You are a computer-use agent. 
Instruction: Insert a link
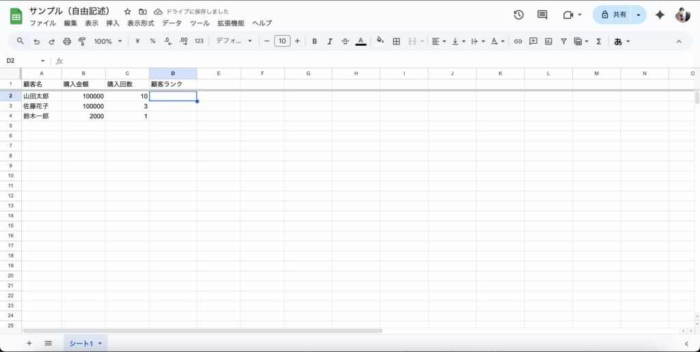point(518,42)
